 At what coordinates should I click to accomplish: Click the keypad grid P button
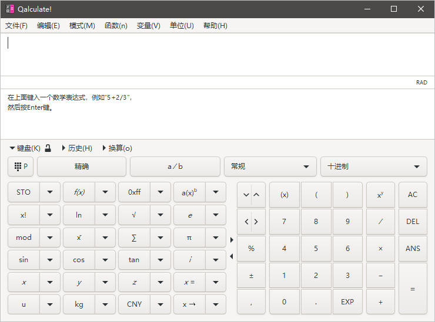(21, 167)
